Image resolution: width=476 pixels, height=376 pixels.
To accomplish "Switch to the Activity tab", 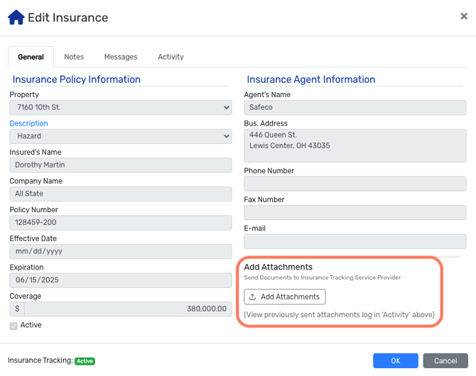I will click(171, 57).
